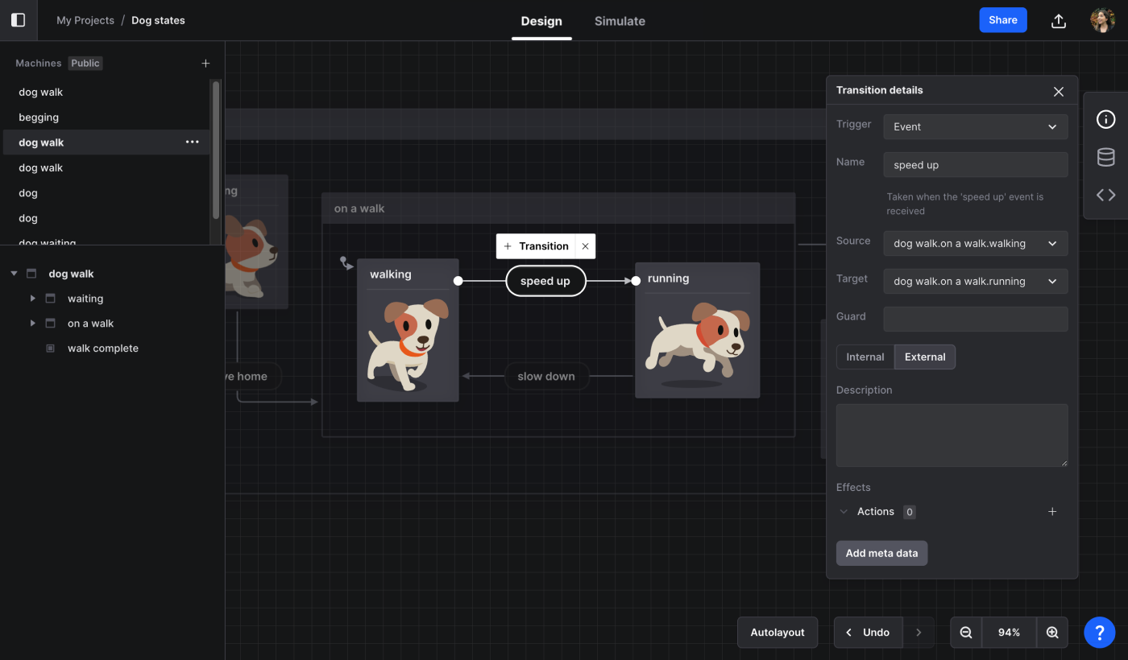
Task: Select the Internal transition type
Action: [865, 357]
